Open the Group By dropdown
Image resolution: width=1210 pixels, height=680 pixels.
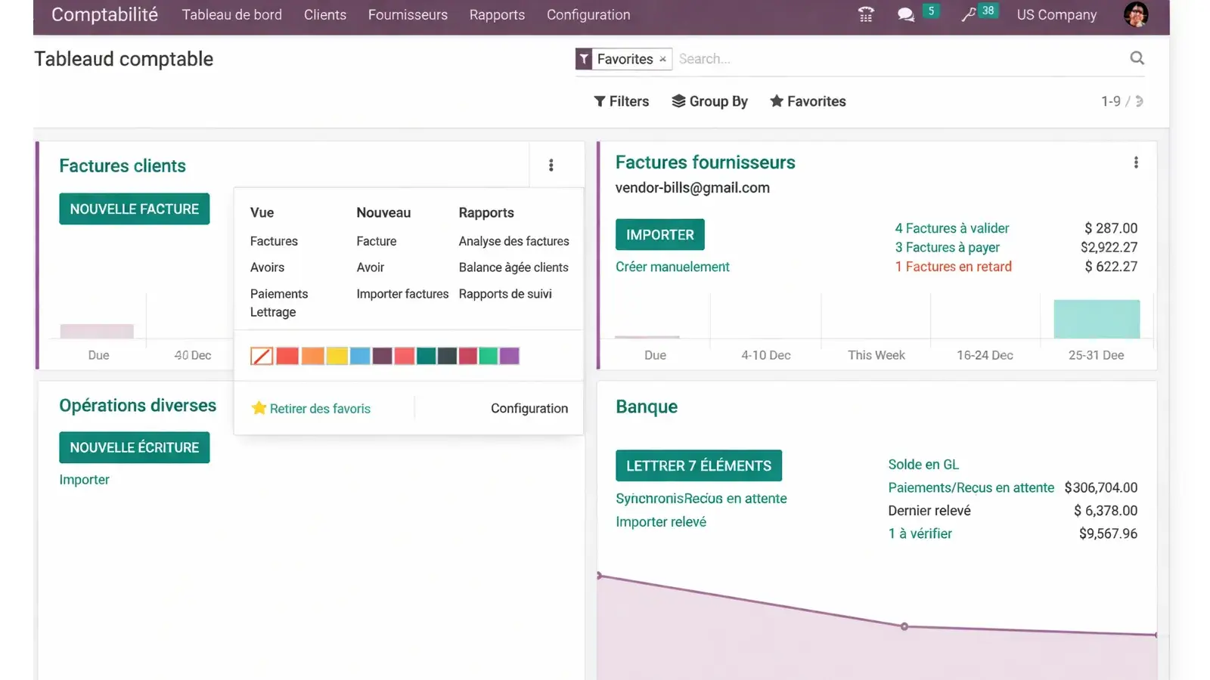coord(709,100)
